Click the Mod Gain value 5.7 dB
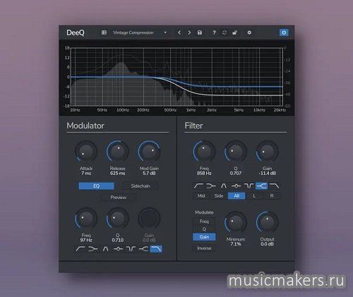Viewport: 353px width, 297px height. coord(149,174)
